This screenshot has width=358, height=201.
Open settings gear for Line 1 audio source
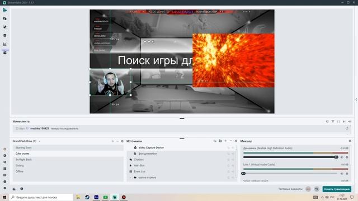click(x=347, y=174)
